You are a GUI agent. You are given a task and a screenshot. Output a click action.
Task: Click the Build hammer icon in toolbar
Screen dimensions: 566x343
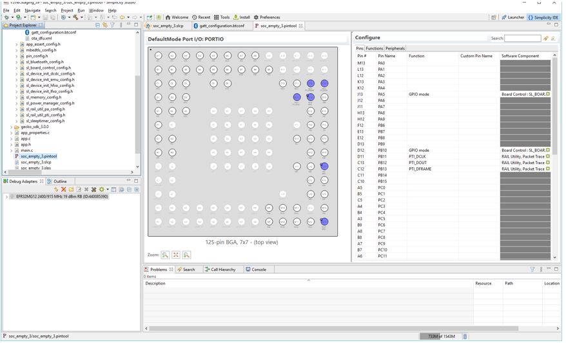click(x=76, y=17)
